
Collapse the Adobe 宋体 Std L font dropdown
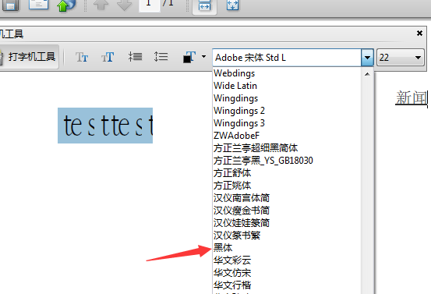coord(367,58)
